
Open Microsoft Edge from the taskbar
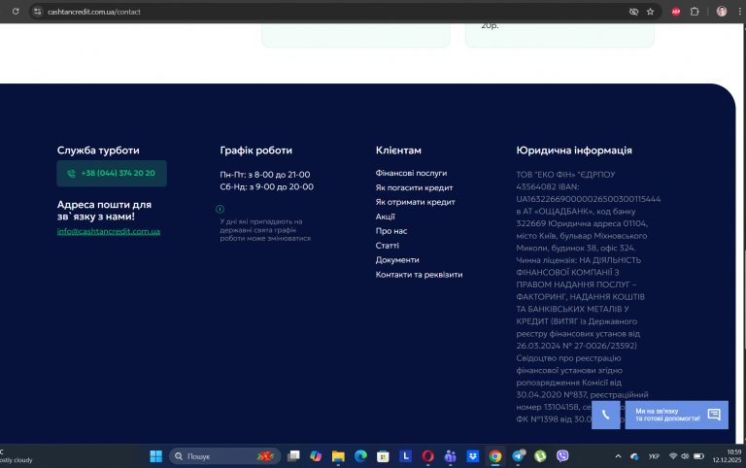pyautogui.click(x=360, y=456)
